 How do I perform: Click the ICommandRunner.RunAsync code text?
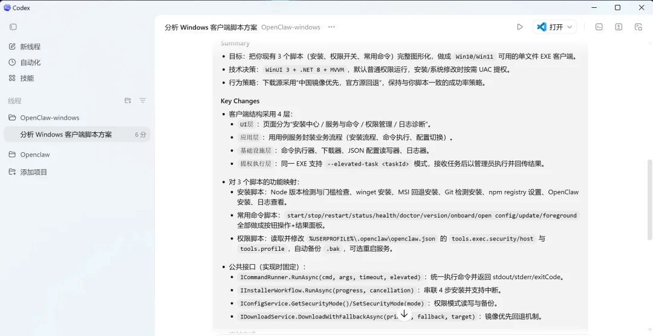330,277
